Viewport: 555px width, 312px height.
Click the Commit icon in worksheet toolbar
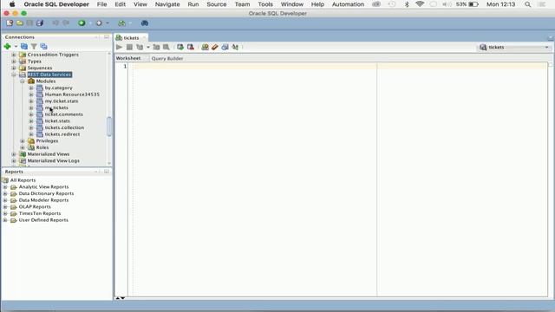click(180, 47)
